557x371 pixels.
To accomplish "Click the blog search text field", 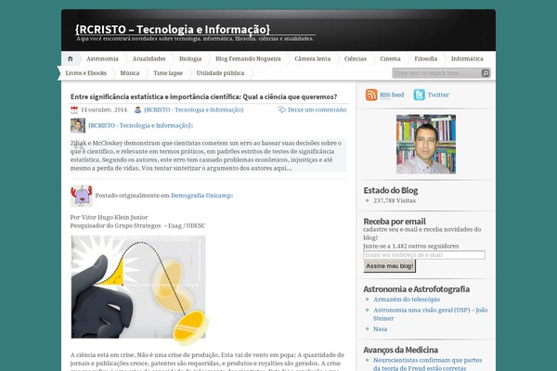I will [x=437, y=72].
